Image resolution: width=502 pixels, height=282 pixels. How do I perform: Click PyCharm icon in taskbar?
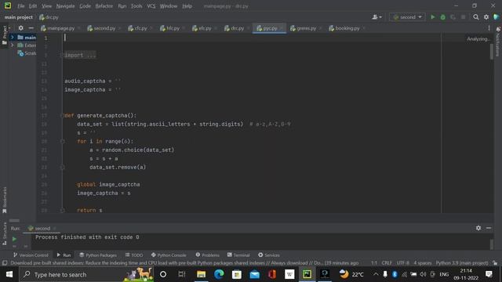tap(307, 274)
